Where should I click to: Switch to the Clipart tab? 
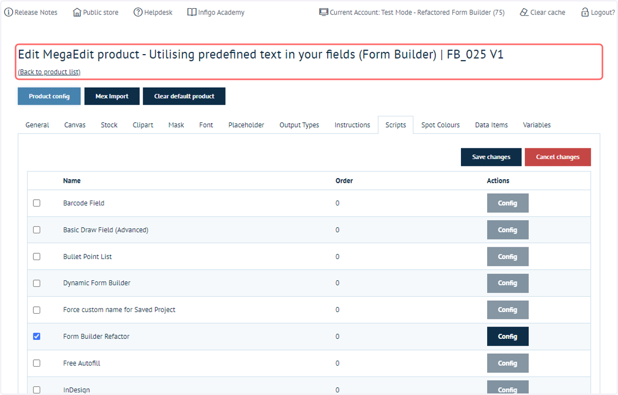143,125
